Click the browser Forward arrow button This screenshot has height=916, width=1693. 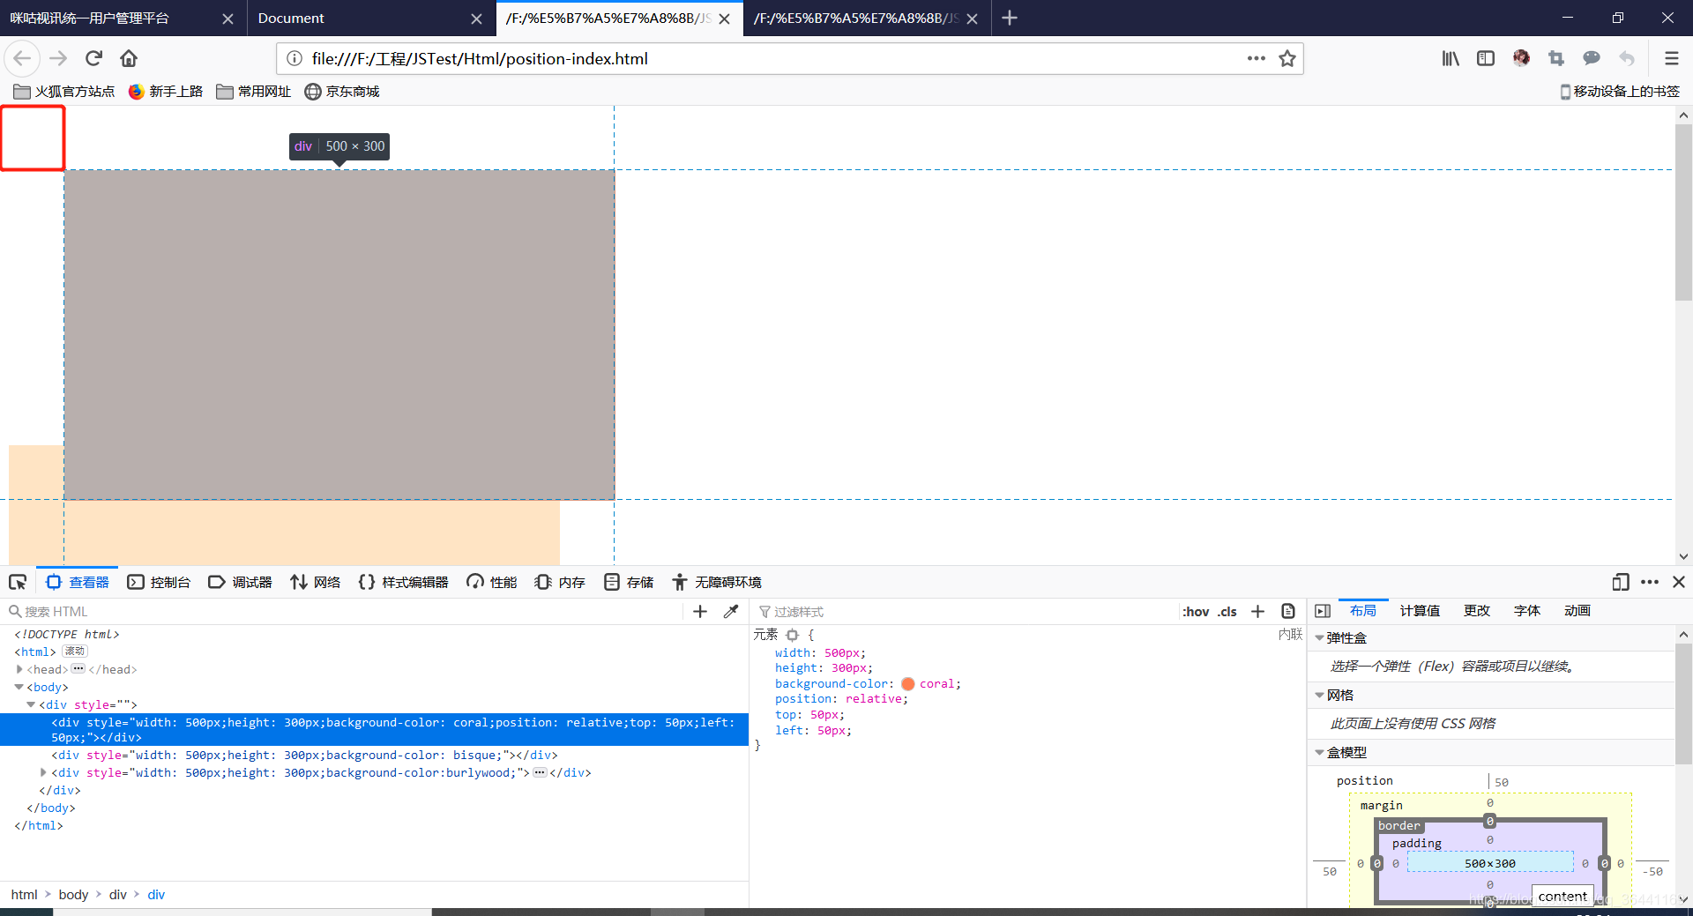coord(58,58)
